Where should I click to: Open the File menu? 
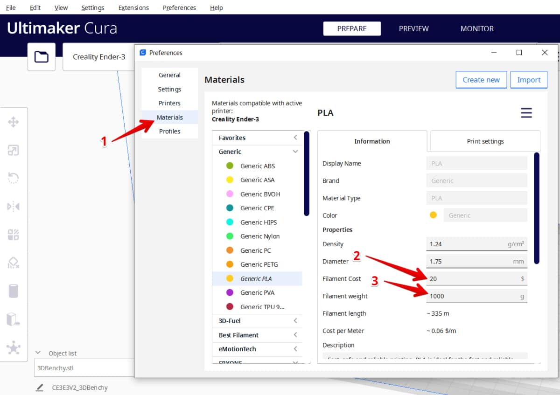[10, 7]
